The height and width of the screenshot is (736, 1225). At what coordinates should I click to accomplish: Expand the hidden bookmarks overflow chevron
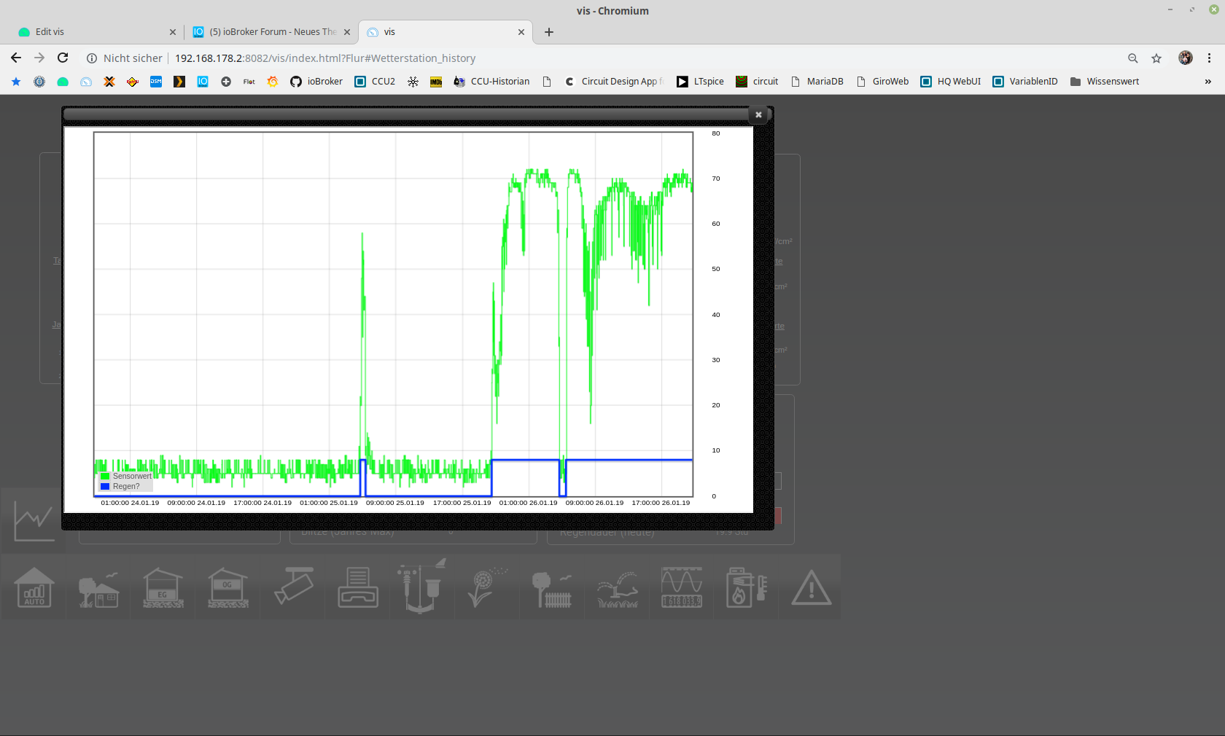[1208, 82]
